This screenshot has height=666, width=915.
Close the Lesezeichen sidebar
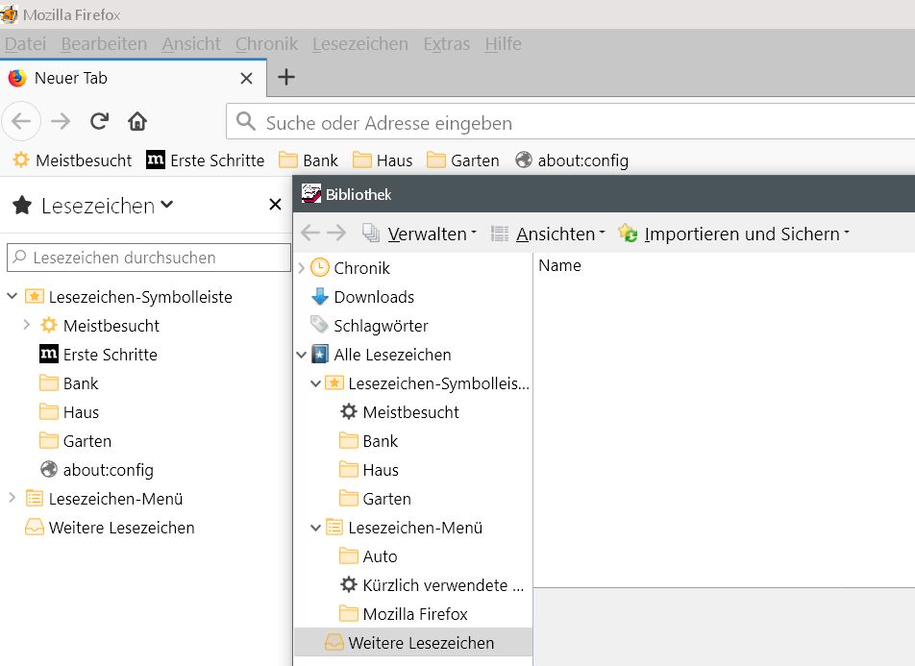pyautogui.click(x=275, y=205)
